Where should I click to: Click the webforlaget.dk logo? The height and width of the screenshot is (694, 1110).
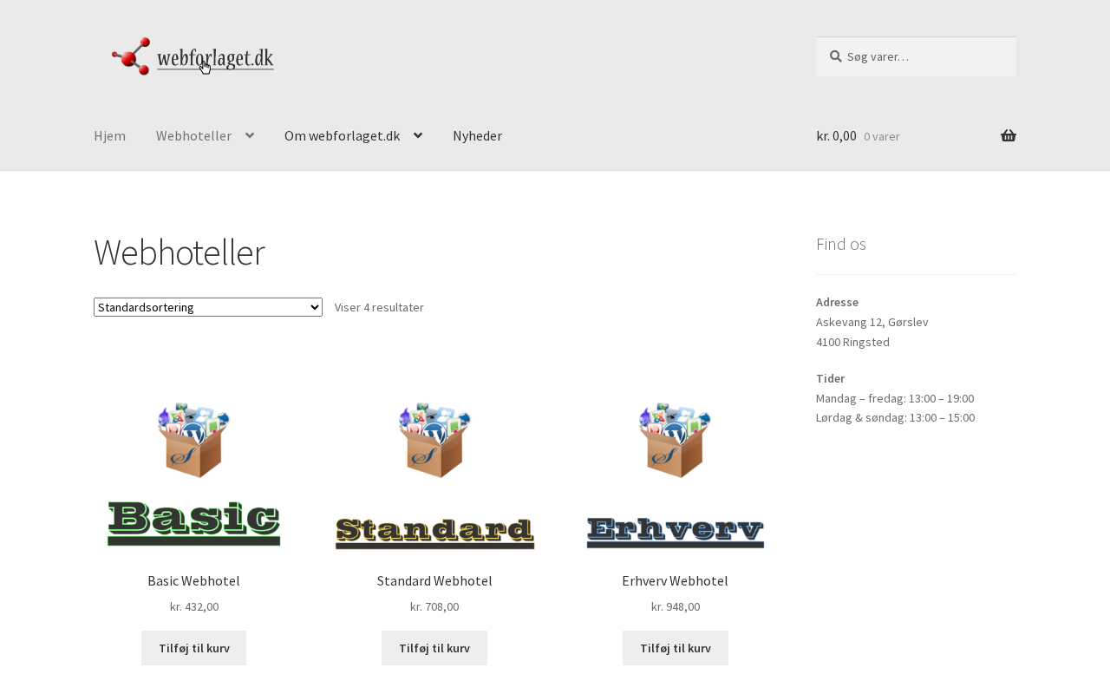pyautogui.click(x=193, y=56)
